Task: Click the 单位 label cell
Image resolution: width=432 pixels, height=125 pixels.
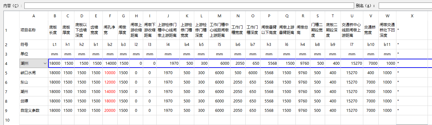Action: click(34, 54)
